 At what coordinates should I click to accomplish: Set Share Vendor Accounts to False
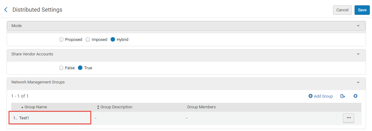tap(61, 68)
